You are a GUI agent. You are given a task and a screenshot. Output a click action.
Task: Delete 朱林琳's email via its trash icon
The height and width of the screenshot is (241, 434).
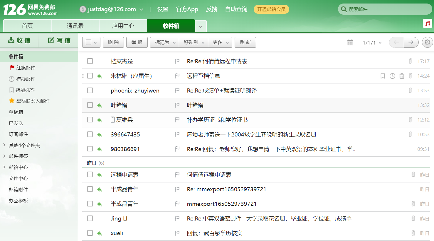(402, 76)
